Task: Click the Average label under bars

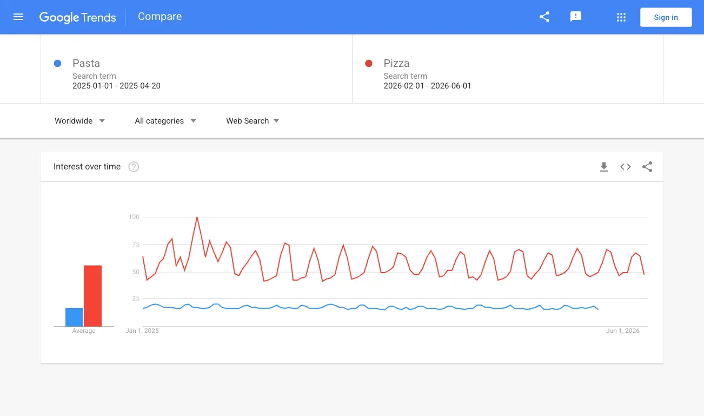Action: pos(84,331)
